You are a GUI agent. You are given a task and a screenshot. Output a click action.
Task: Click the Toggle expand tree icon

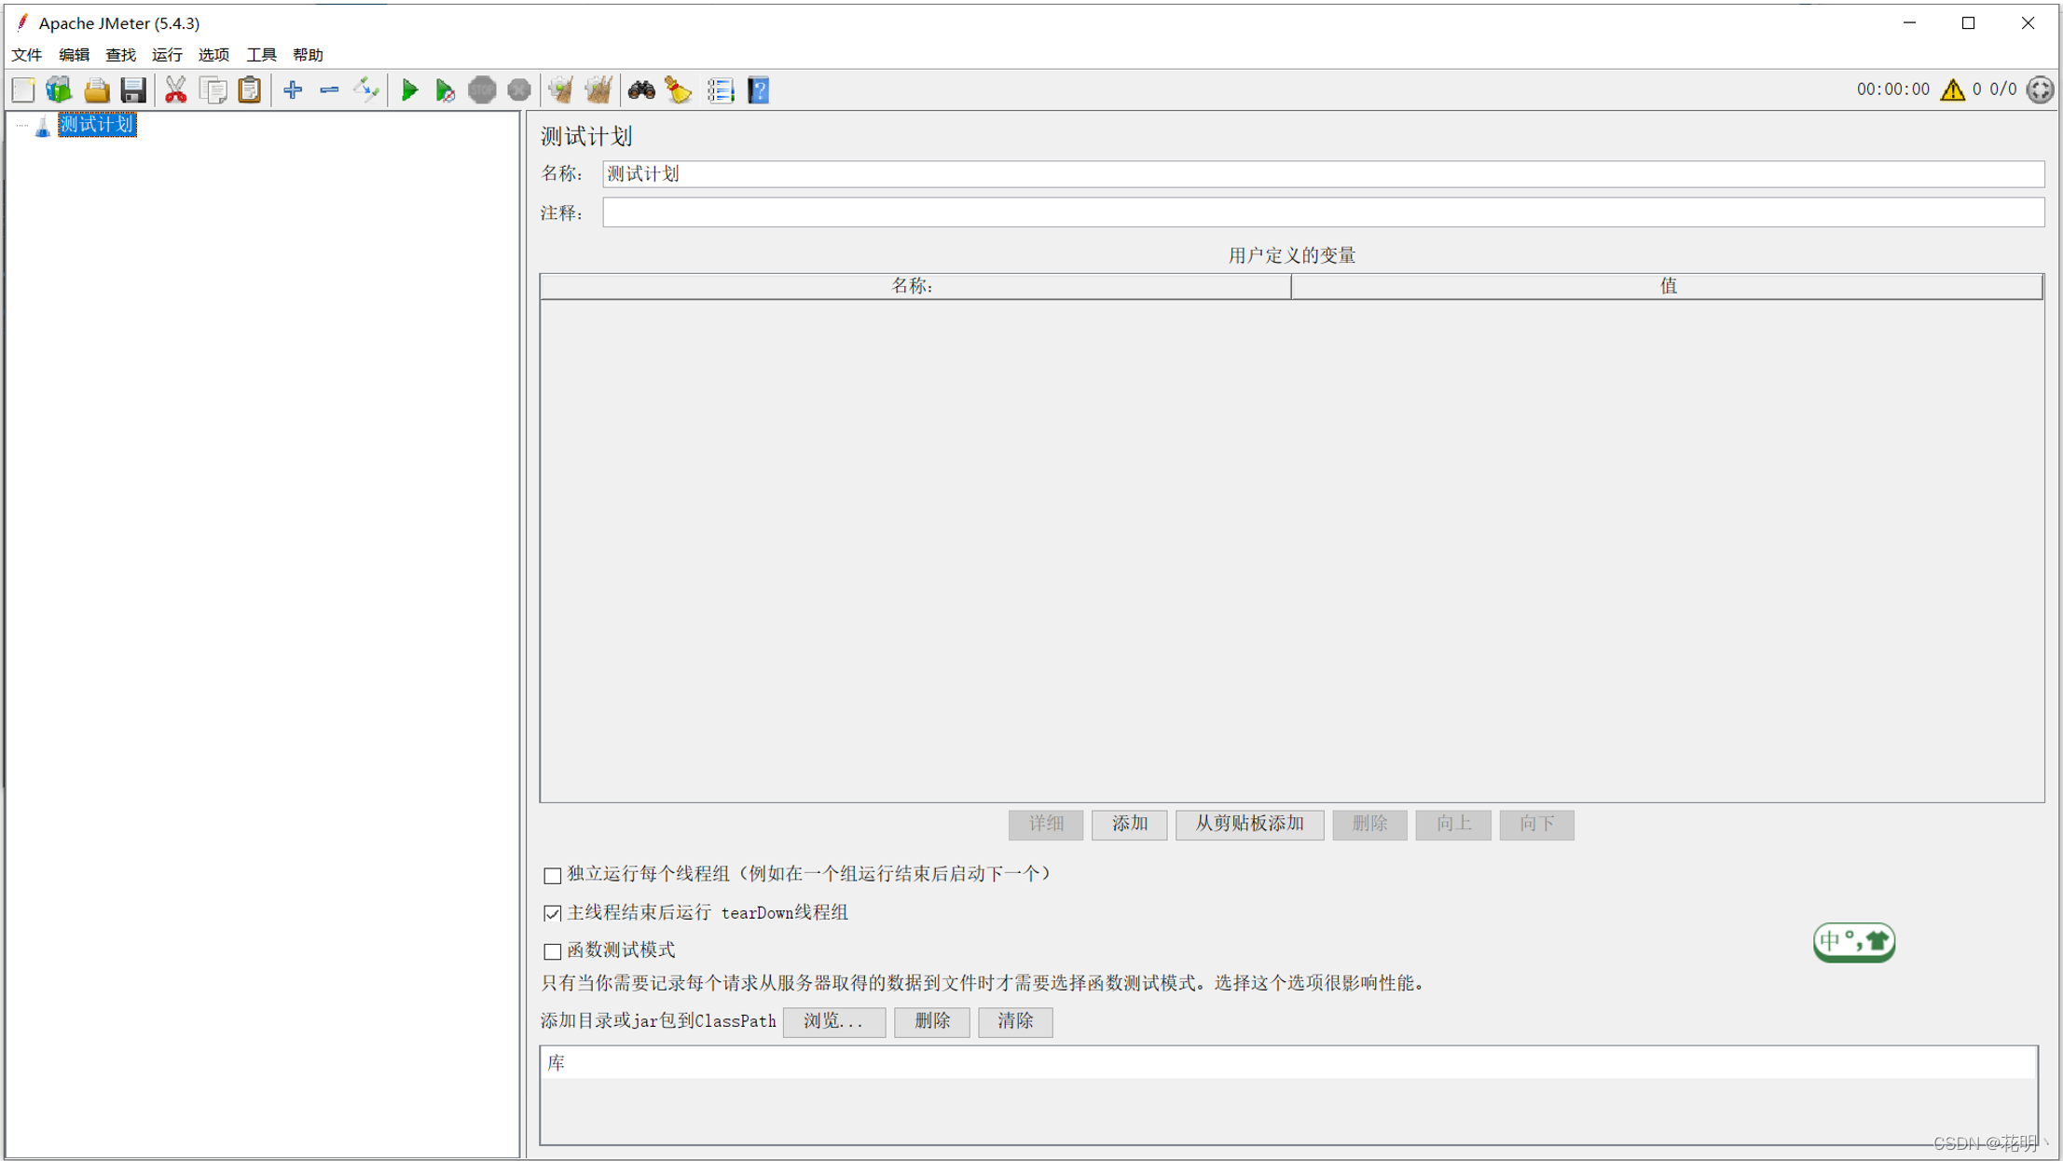pos(366,90)
